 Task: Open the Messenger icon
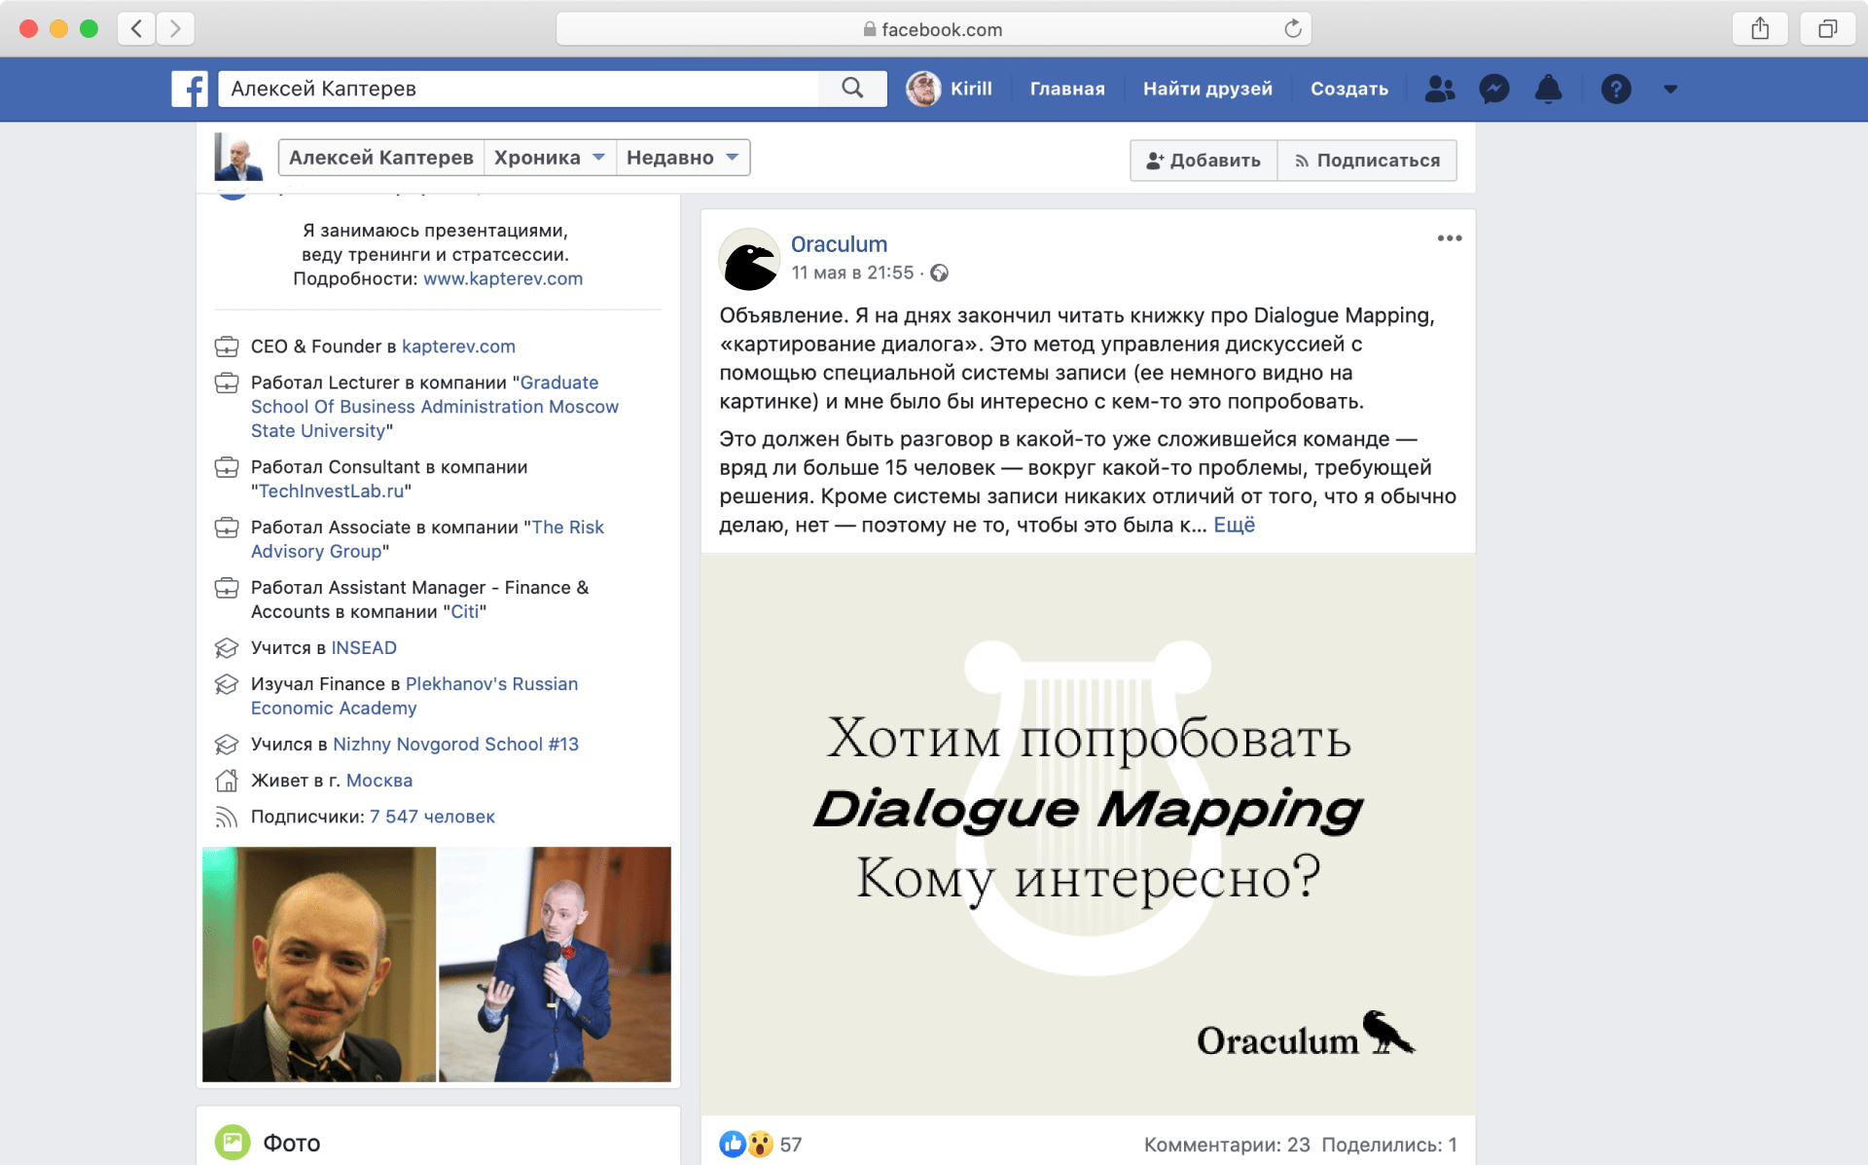[1493, 89]
